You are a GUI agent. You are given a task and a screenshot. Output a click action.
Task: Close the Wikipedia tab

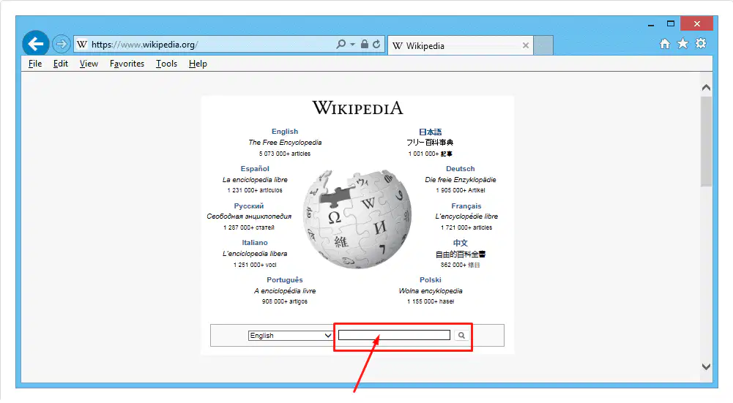(x=526, y=45)
